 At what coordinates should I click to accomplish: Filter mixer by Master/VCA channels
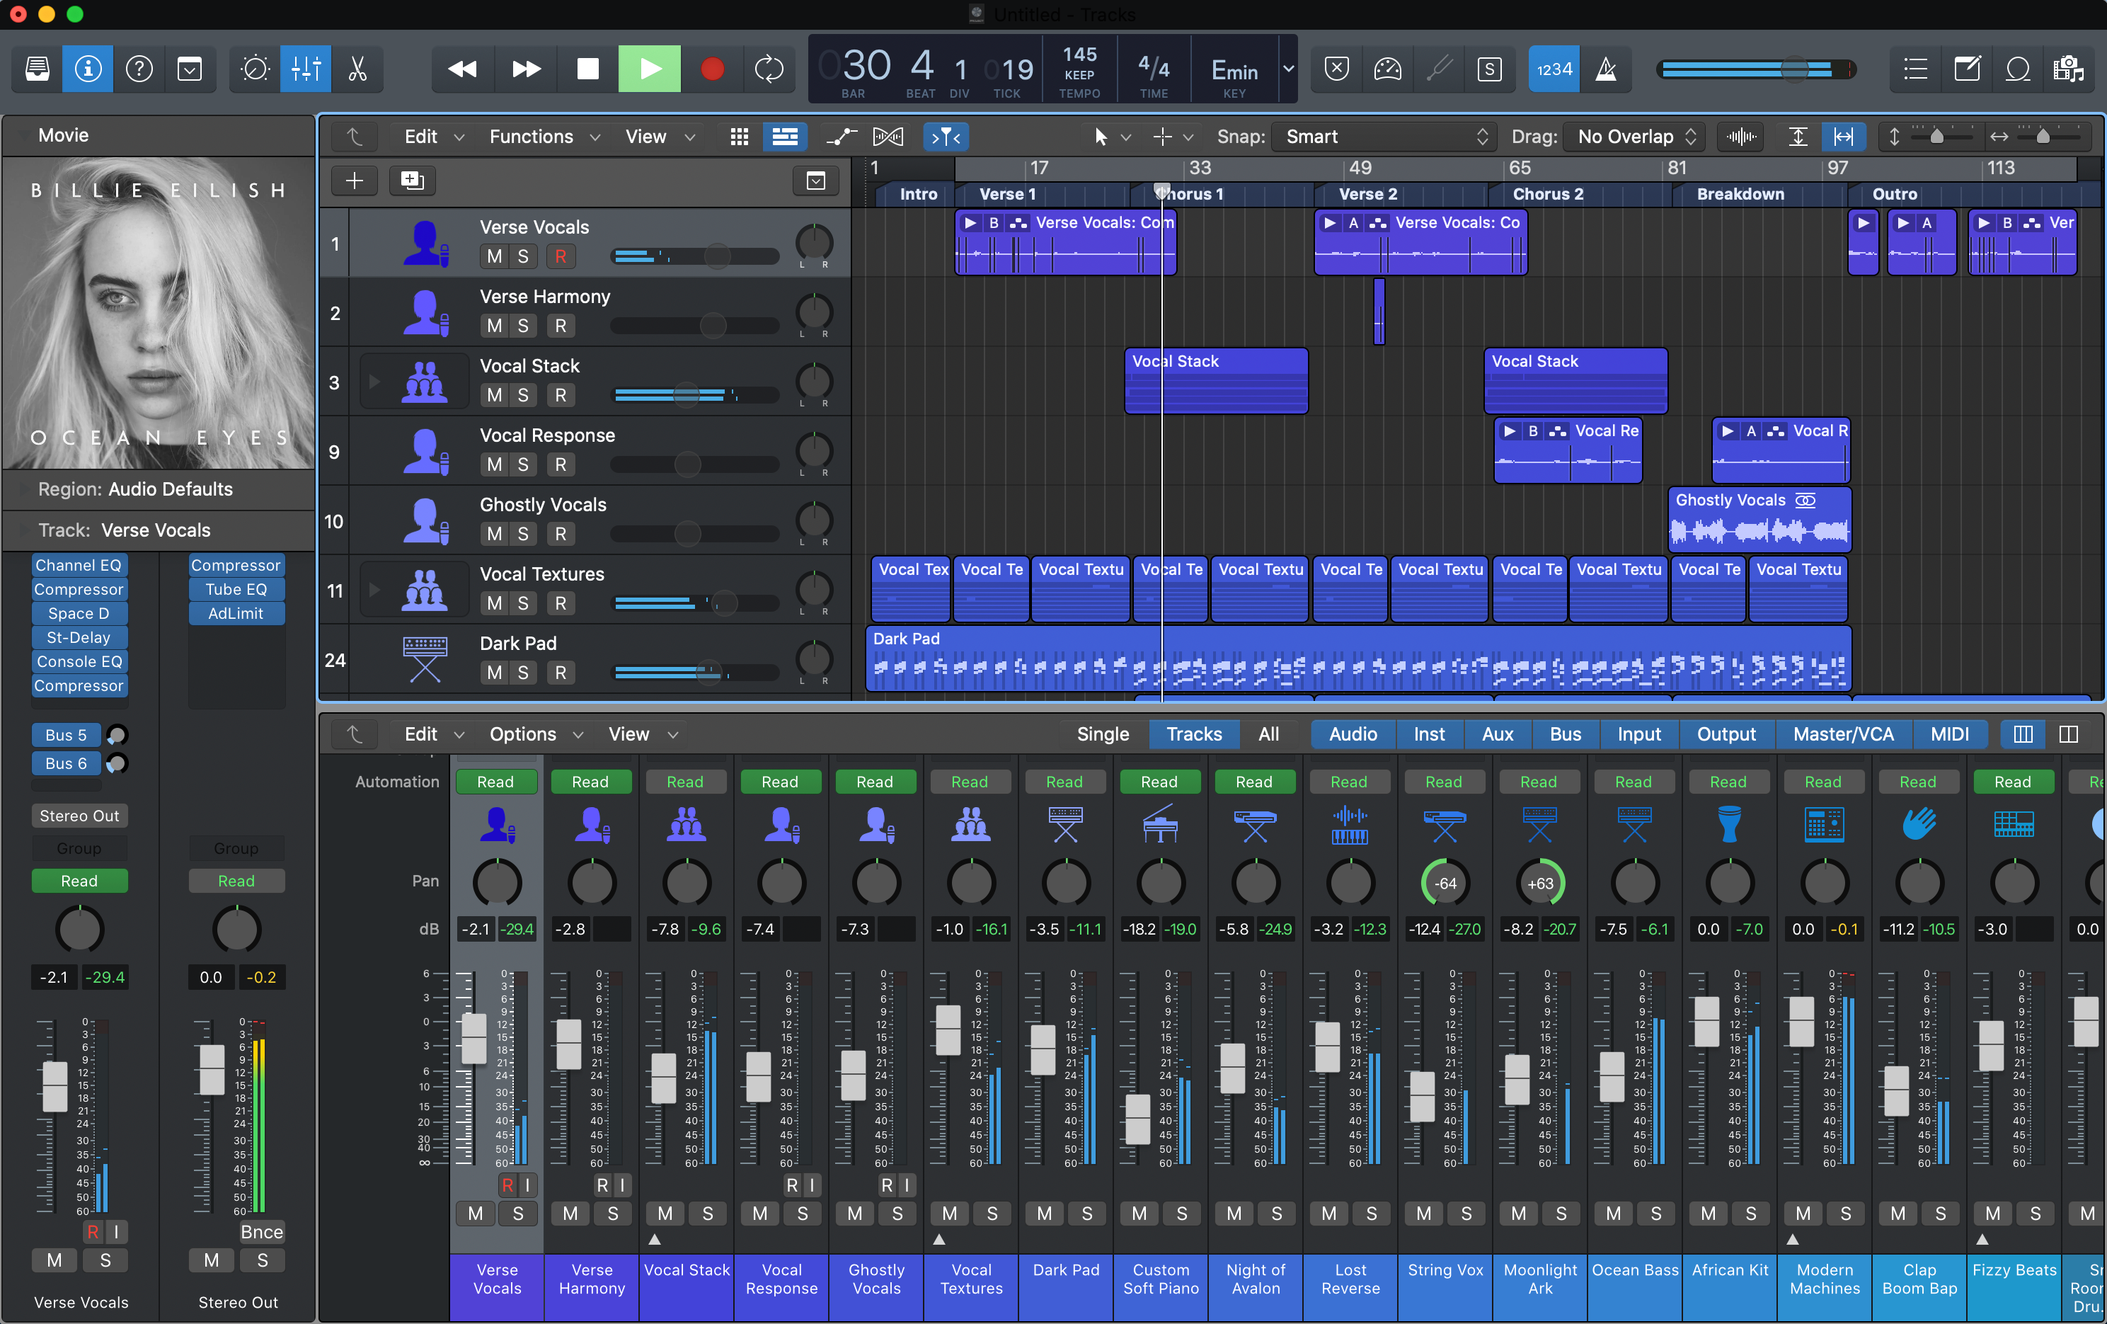[x=1843, y=734]
